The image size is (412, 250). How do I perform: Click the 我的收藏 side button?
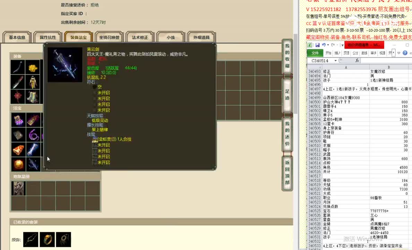point(287,56)
